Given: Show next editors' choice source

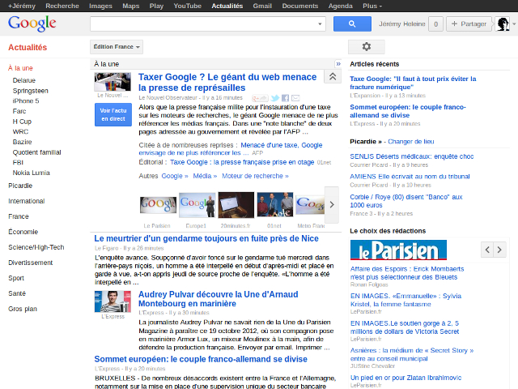Looking at the screenshot, I should (499, 250).
